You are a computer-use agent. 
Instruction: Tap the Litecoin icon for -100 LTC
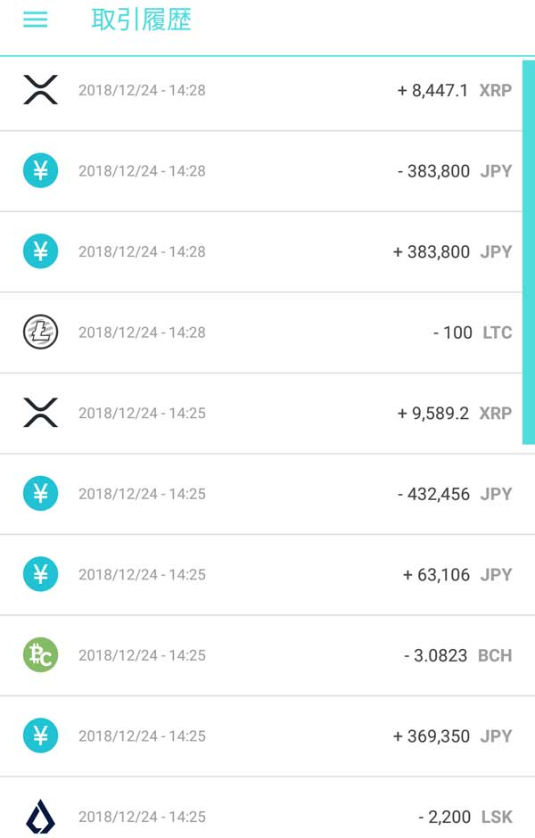pyautogui.click(x=40, y=333)
